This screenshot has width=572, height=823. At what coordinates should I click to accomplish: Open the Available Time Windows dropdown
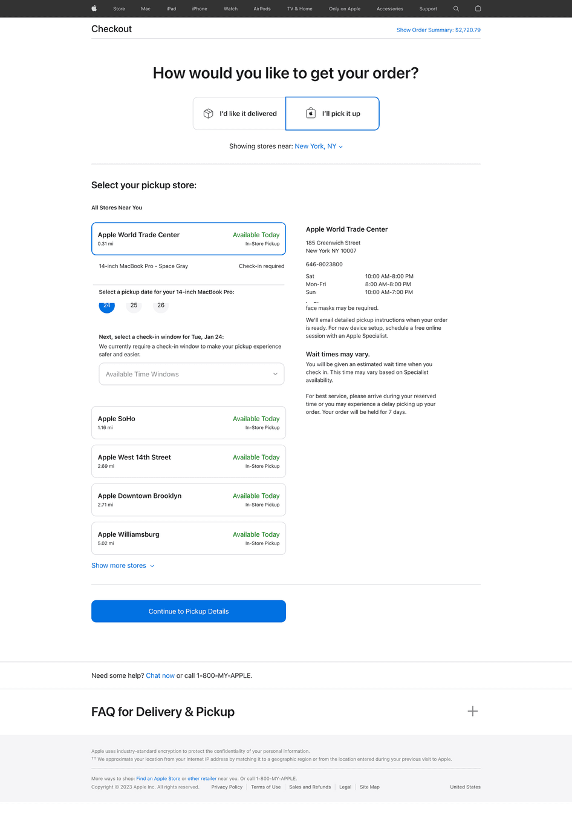(191, 374)
